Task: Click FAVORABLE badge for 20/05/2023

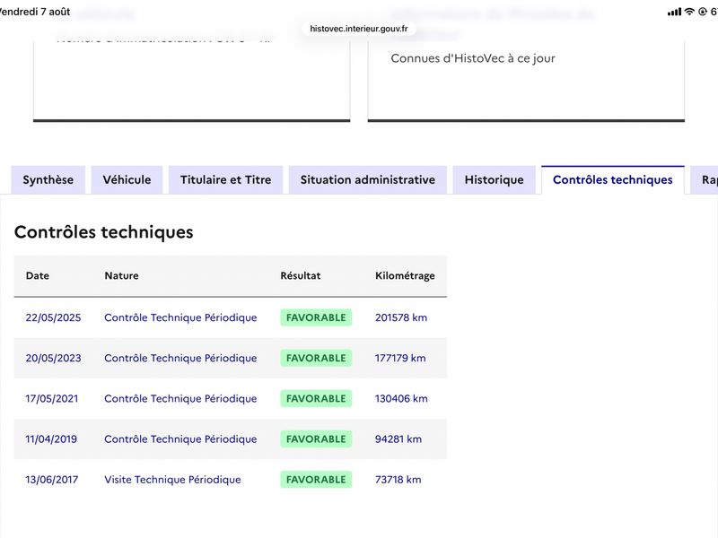Action: (x=316, y=358)
